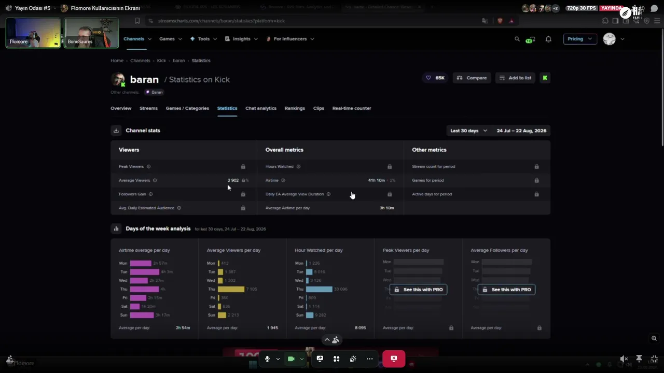Image resolution: width=664 pixels, height=373 pixels.
Task: Open the Channels dropdown menu
Action: point(137,39)
